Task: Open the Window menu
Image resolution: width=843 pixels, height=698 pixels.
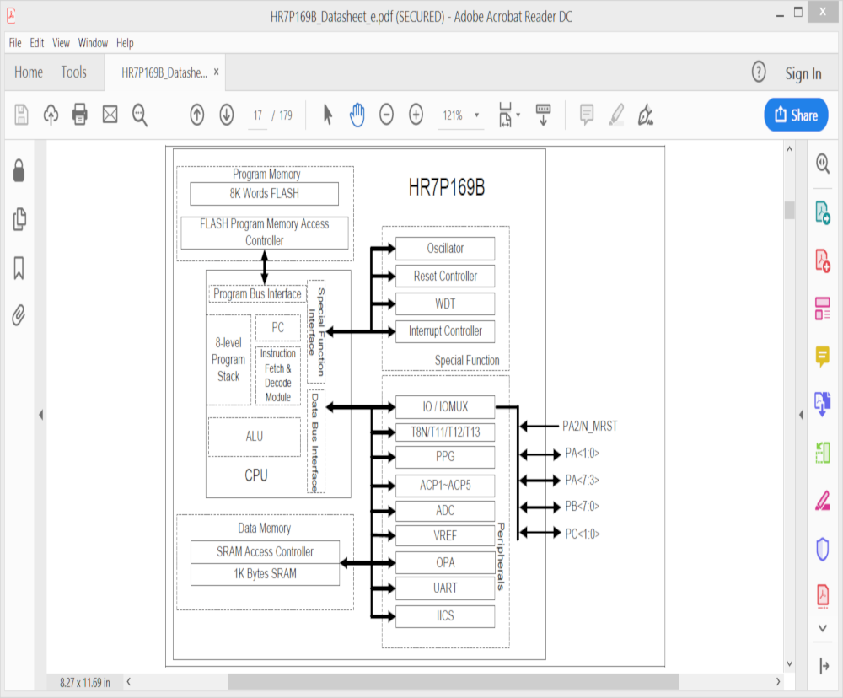Action: (x=93, y=43)
